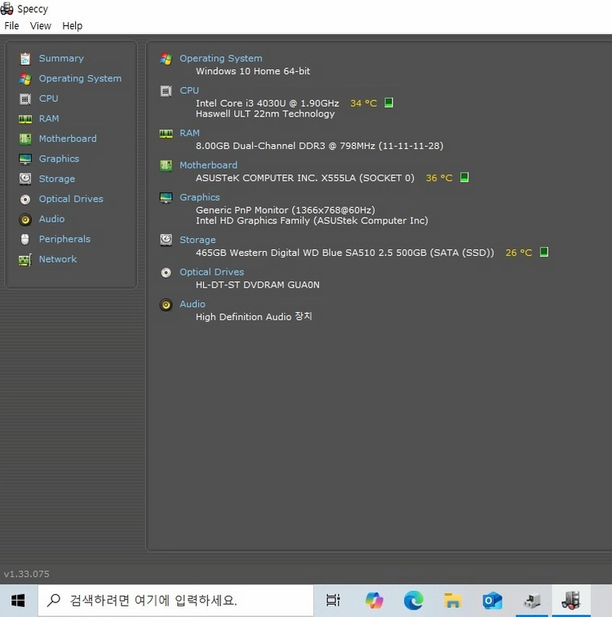Open the Optical Drives heading link

click(x=212, y=272)
